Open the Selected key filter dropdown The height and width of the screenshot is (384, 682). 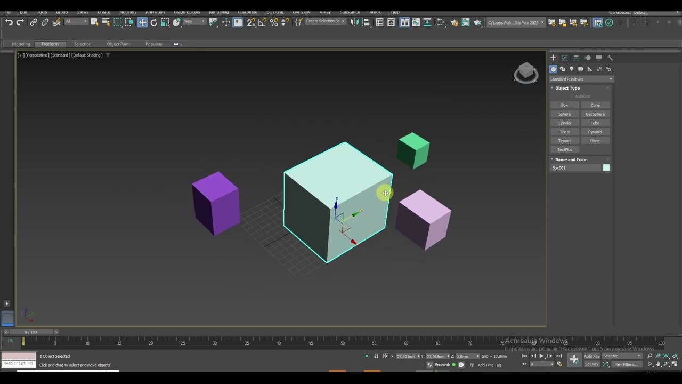[622, 356]
